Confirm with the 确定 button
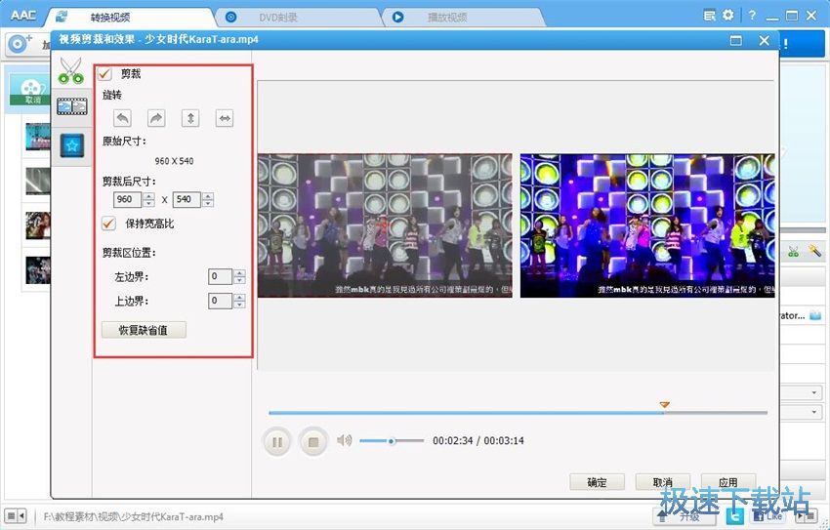The height and width of the screenshot is (530, 830). point(597,482)
